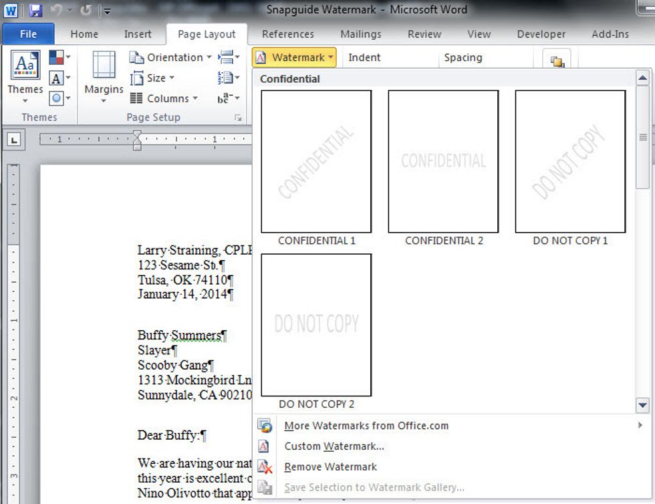This screenshot has width=655, height=504.
Task: Expand the Orientation dropdown
Action: 170,57
